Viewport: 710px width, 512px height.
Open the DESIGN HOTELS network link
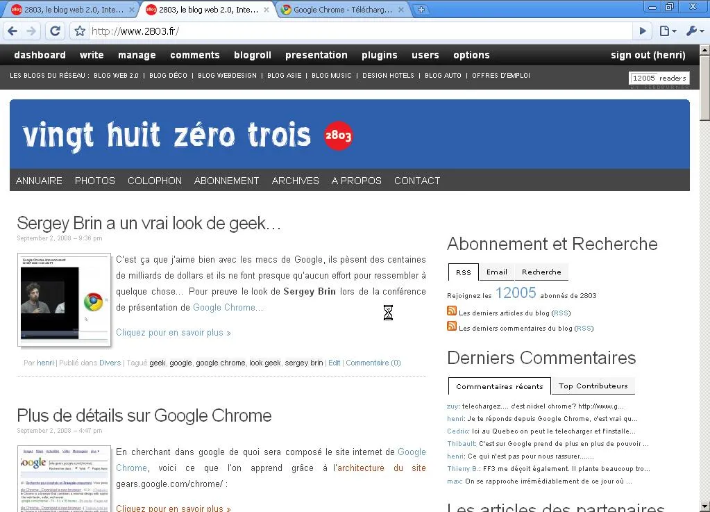click(x=388, y=75)
